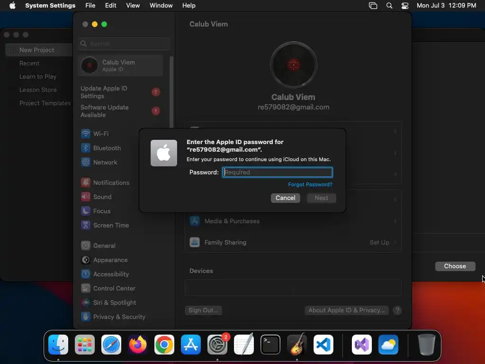Image resolution: width=485 pixels, height=364 pixels.
Task: Click the Calub Viem Apple ID avatar in sidebar
Action: (x=90, y=65)
